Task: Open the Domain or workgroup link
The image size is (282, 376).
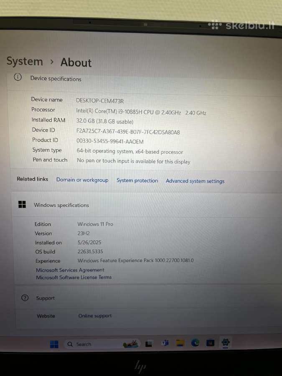Action: pos(82,180)
